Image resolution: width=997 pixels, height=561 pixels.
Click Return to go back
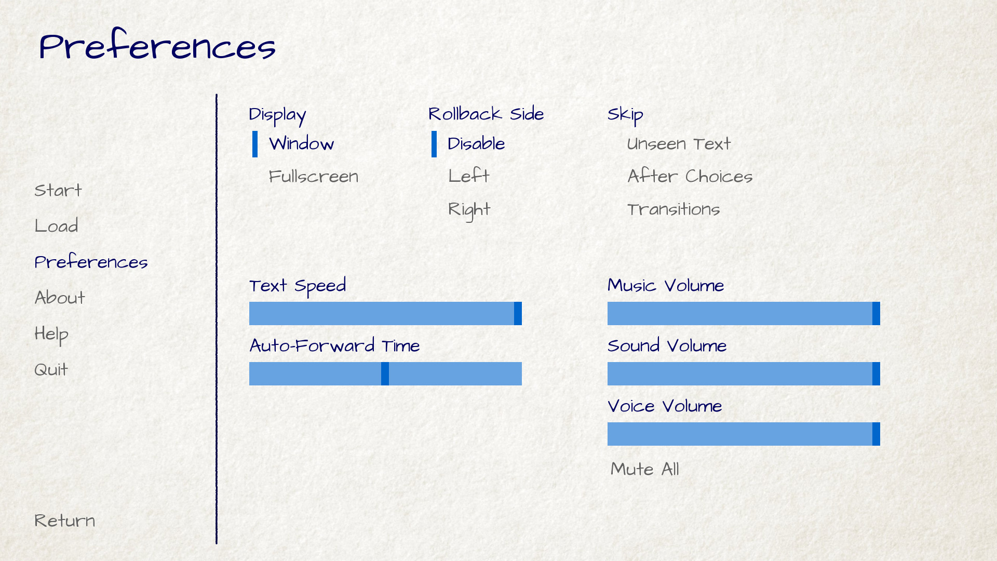64,520
